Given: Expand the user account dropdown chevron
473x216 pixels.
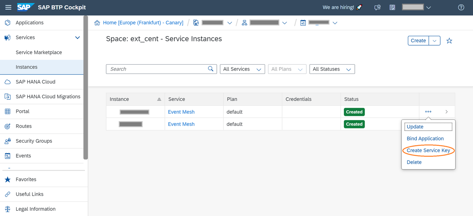Looking at the screenshot, I should [428, 8].
